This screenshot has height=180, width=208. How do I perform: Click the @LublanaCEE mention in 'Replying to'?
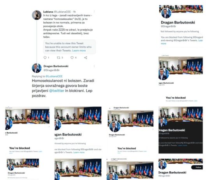coord(54,76)
